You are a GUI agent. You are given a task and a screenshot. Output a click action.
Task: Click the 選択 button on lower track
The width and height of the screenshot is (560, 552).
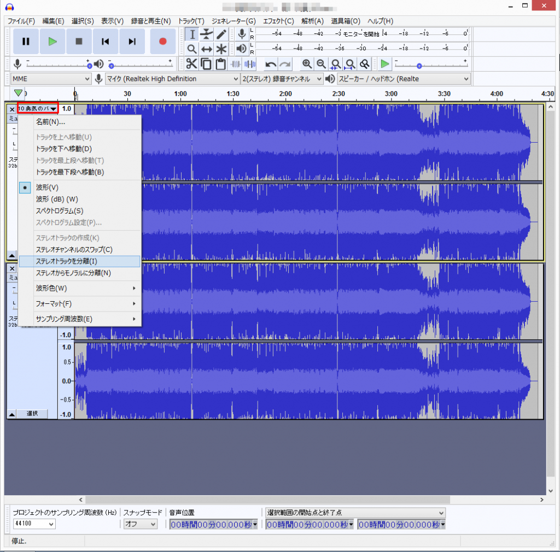coord(32,414)
